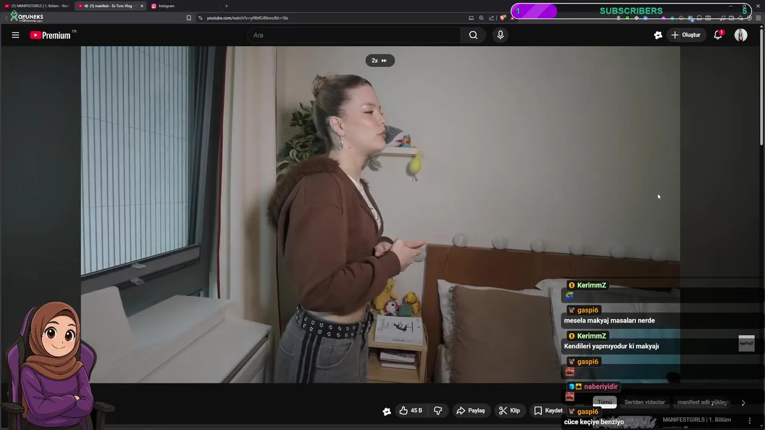
Task: Open the YouTube hamburger guide menu
Action: (16, 35)
